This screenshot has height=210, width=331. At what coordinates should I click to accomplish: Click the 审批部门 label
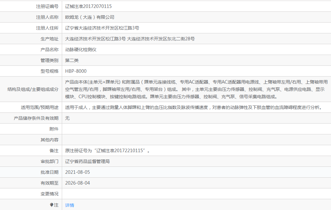(x=49, y=161)
